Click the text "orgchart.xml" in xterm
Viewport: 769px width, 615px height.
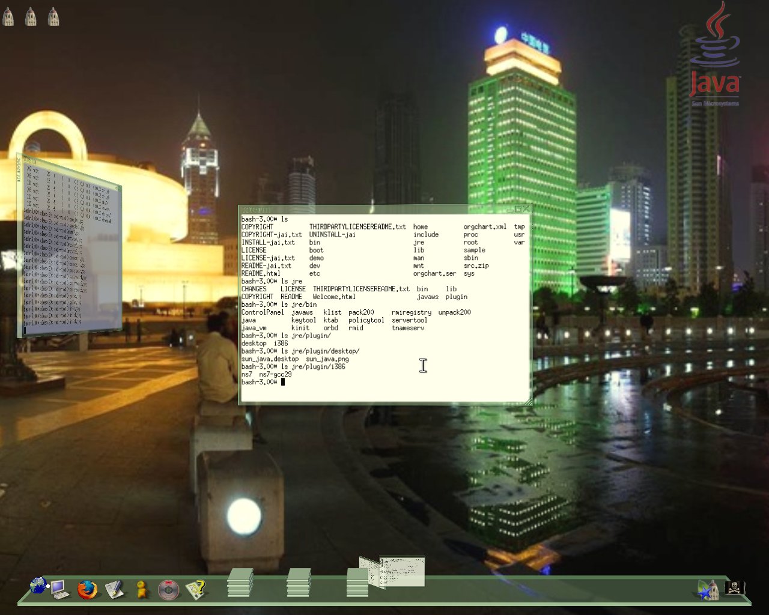click(x=485, y=227)
